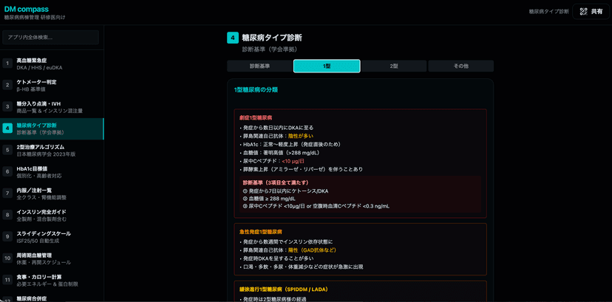This screenshot has height=302, width=612.
Task: Click the 発症から数日以内にDKAに至る bullet
Action: (x=276, y=128)
